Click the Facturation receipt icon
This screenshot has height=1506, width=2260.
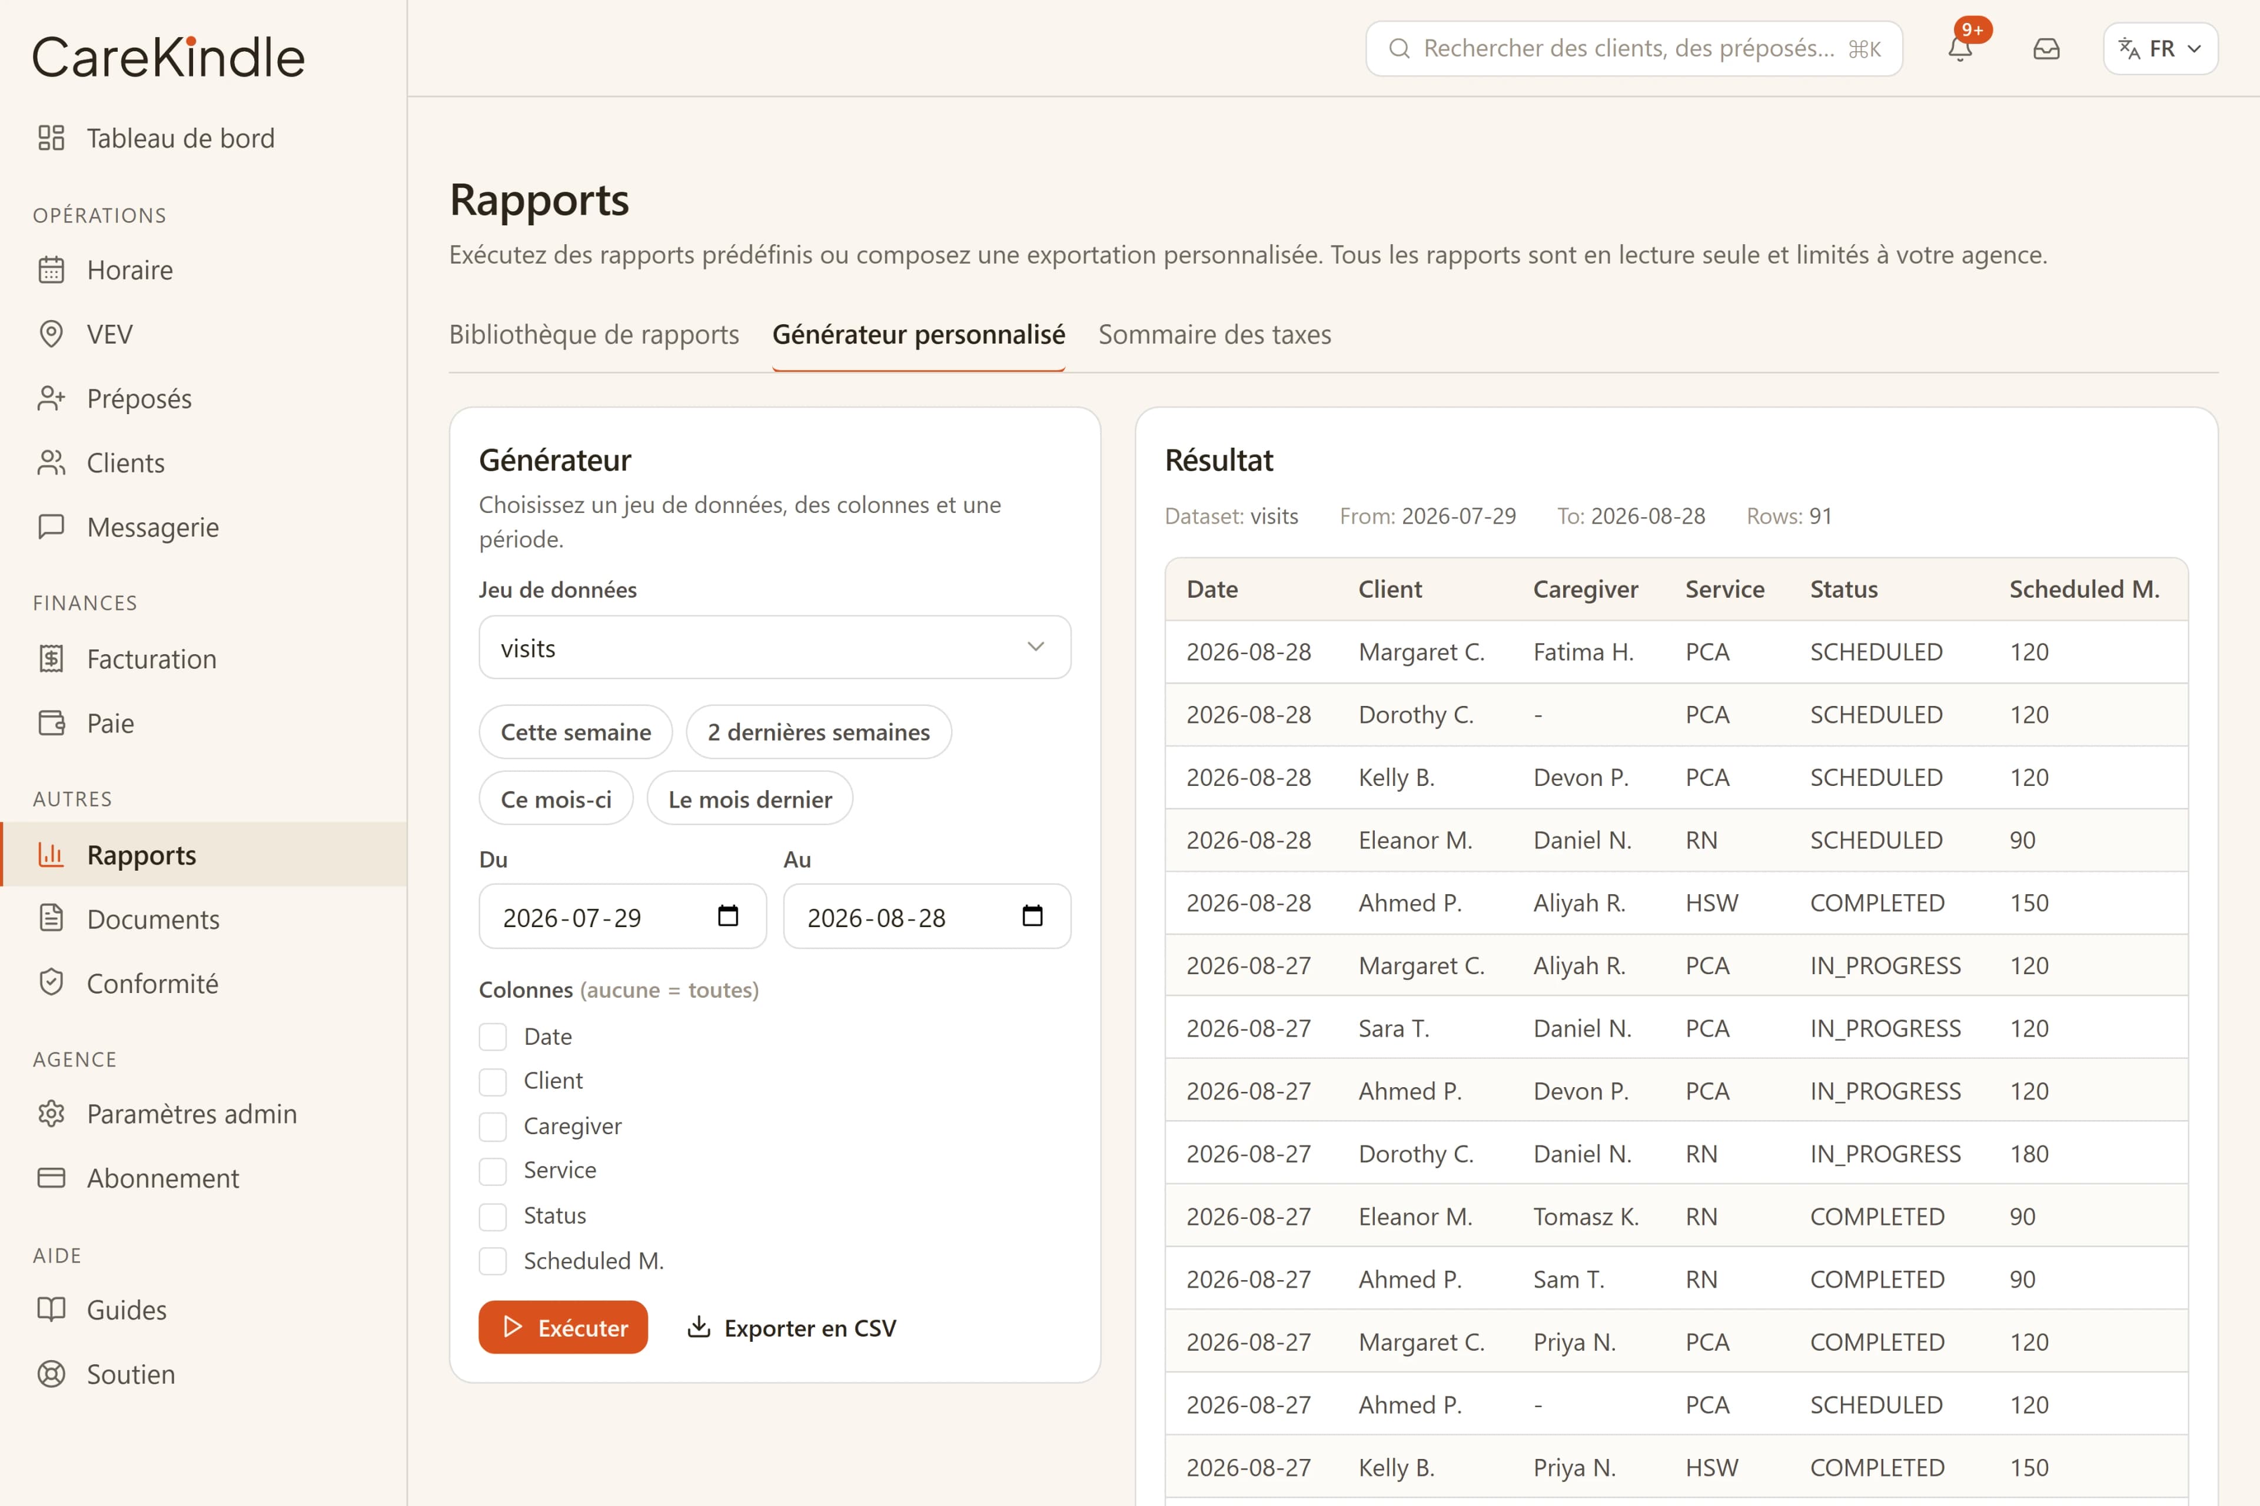51,659
